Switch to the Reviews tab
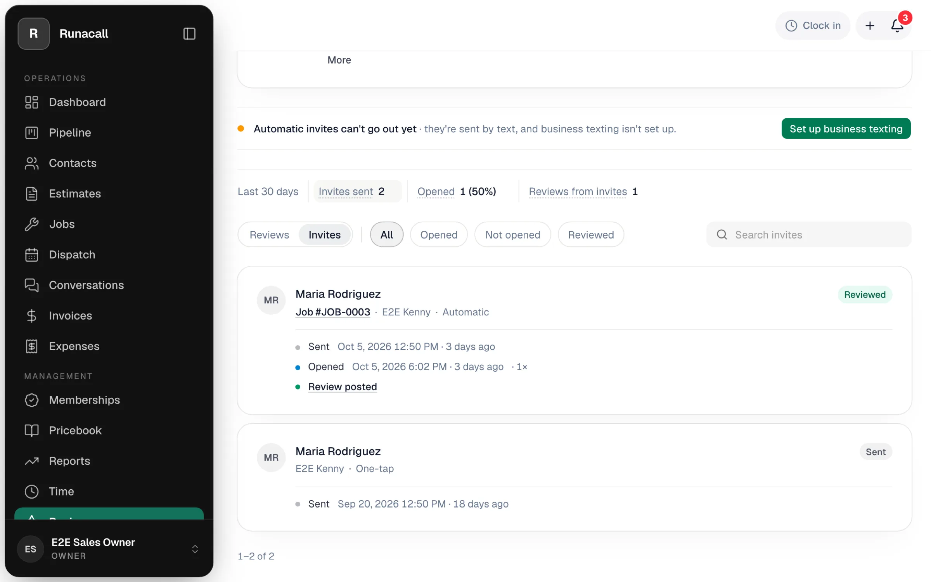931x582 pixels. pyautogui.click(x=269, y=235)
